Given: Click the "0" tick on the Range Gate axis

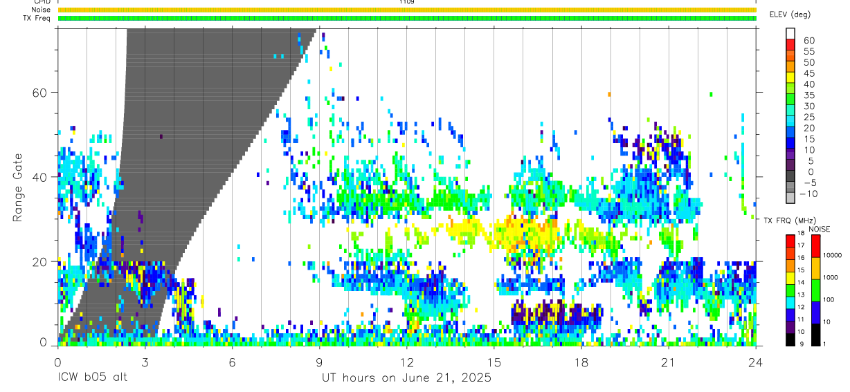Looking at the screenshot, I should pyautogui.click(x=43, y=342).
